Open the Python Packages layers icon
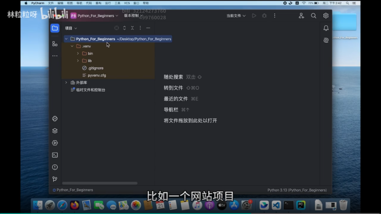381x214 pixels. pos(55,131)
